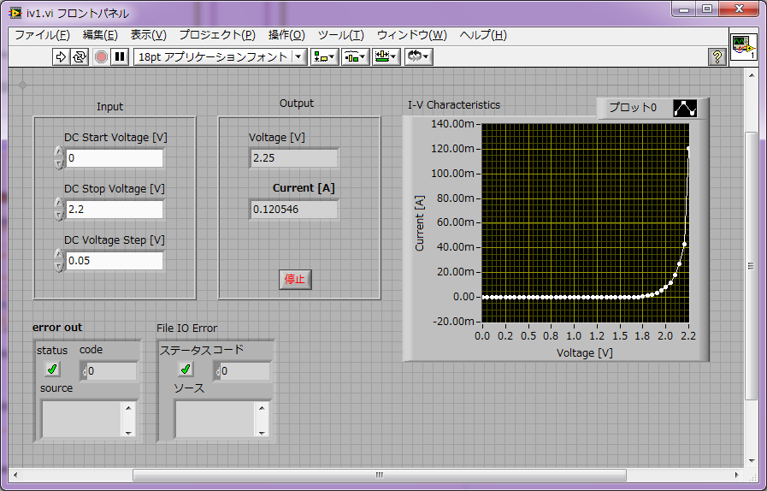Screen dimensions: 767x491
Task: Click the error out status checkmark
Action: pyautogui.click(x=52, y=370)
